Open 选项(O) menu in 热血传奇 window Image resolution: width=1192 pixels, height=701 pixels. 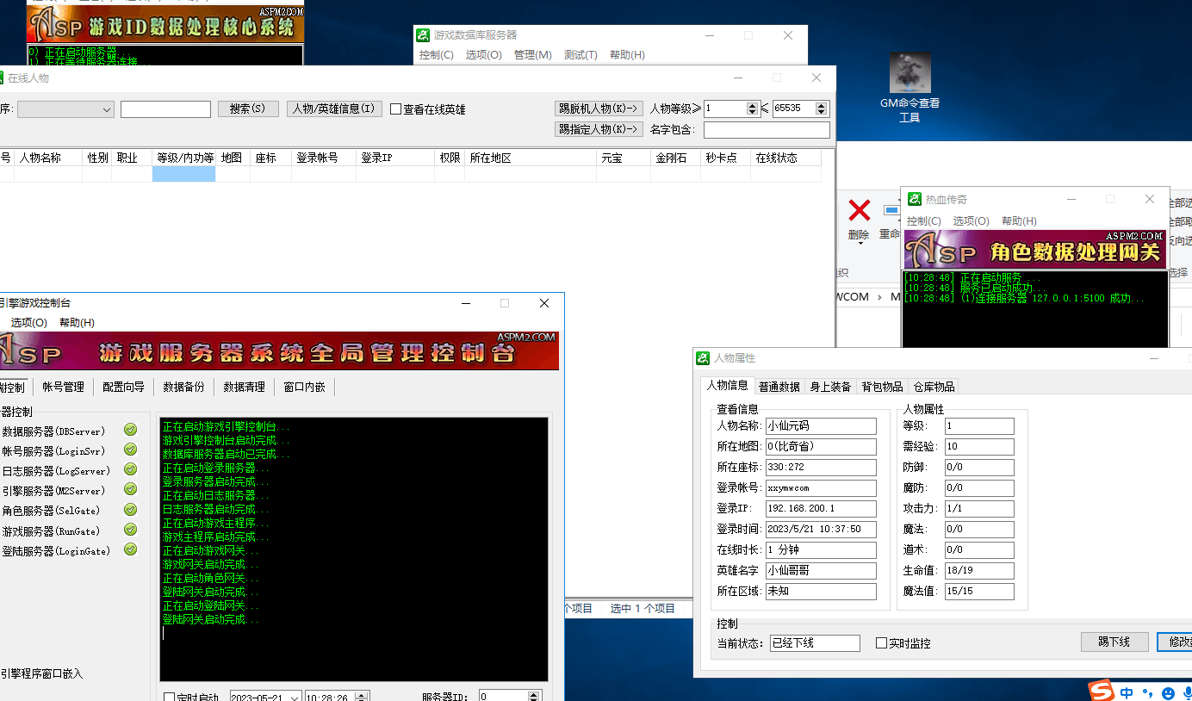point(971,221)
